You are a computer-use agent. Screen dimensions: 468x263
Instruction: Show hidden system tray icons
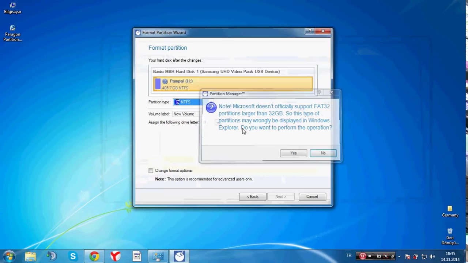point(399,256)
